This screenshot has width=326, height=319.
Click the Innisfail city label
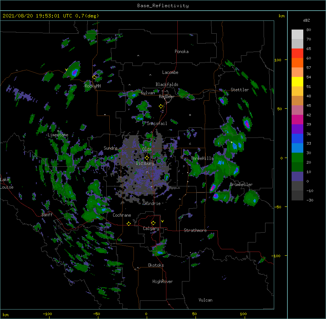pyautogui.click(x=157, y=124)
